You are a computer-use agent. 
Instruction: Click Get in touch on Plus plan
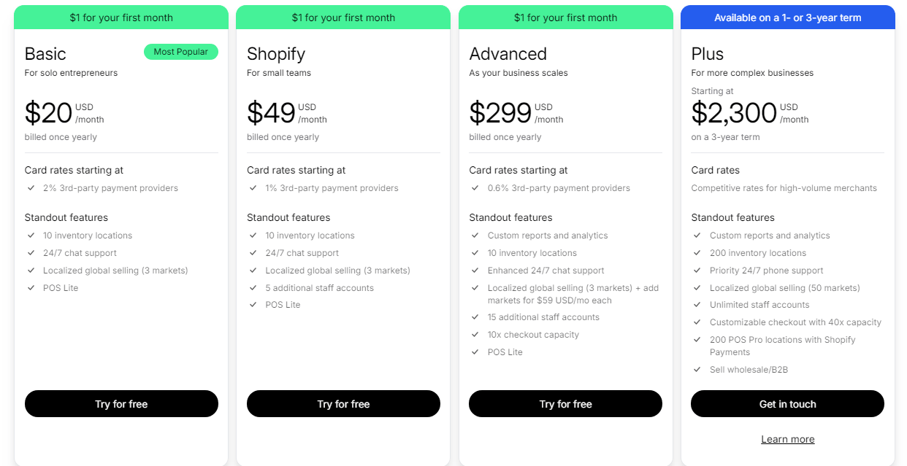coord(787,403)
